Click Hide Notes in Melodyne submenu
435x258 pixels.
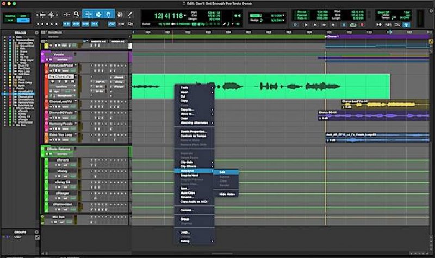[x=227, y=194]
